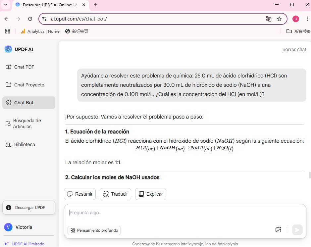Bookmark this page with the star icon
The width and height of the screenshot is (311, 247).
click(x=279, y=19)
